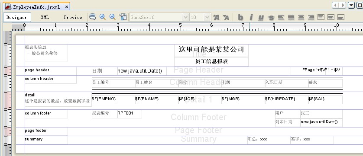
Task: Toggle bold formatting
Action: tap(240, 17)
